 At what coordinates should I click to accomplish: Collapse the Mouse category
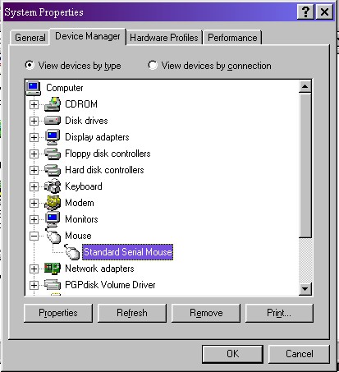click(x=34, y=236)
